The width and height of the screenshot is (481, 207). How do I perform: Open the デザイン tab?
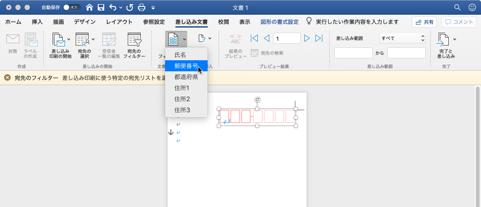(85, 22)
